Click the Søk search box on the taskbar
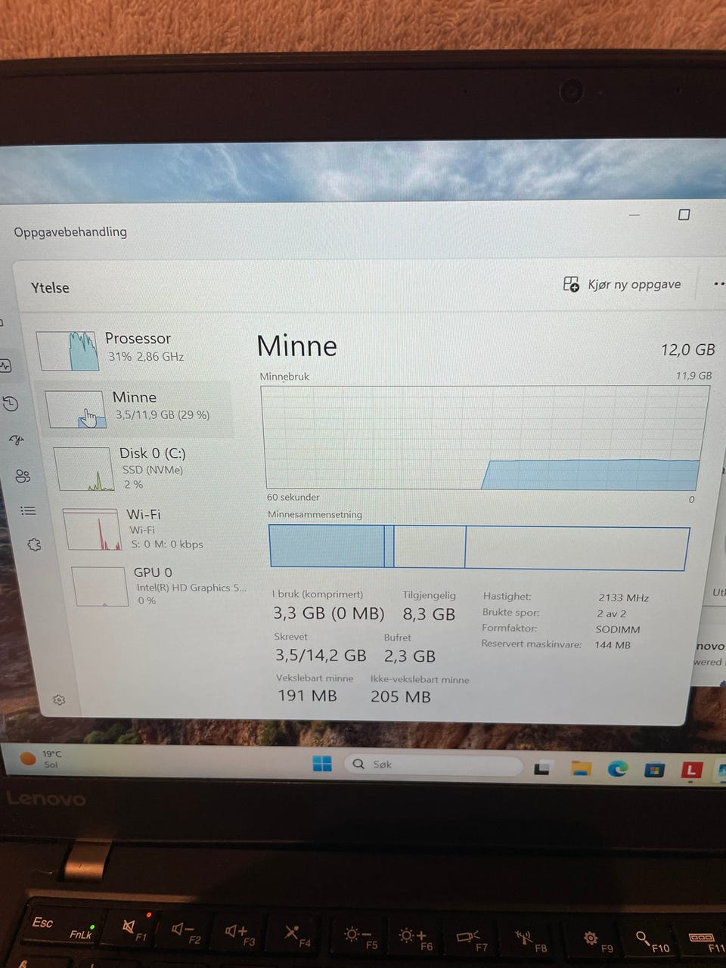The width and height of the screenshot is (726, 968). pyautogui.click(x=433, y=765)
